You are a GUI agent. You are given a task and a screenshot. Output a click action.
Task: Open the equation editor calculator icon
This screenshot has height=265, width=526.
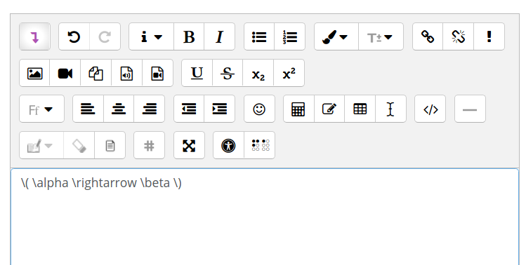[298, 109]
